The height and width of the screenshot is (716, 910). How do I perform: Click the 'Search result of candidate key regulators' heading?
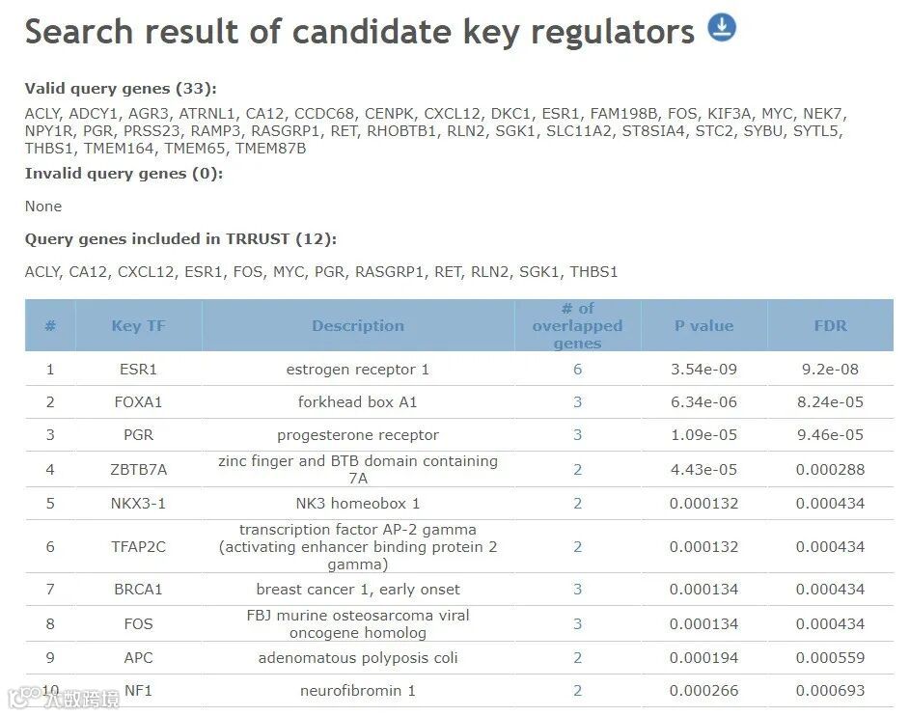point(359,32)
